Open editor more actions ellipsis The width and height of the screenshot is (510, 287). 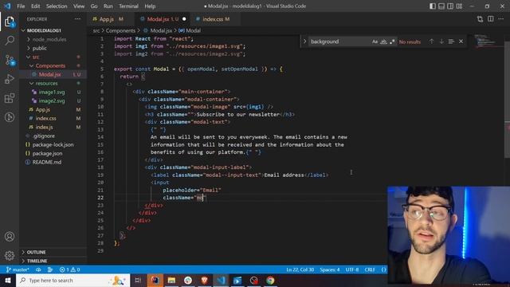tap(501, 19)
